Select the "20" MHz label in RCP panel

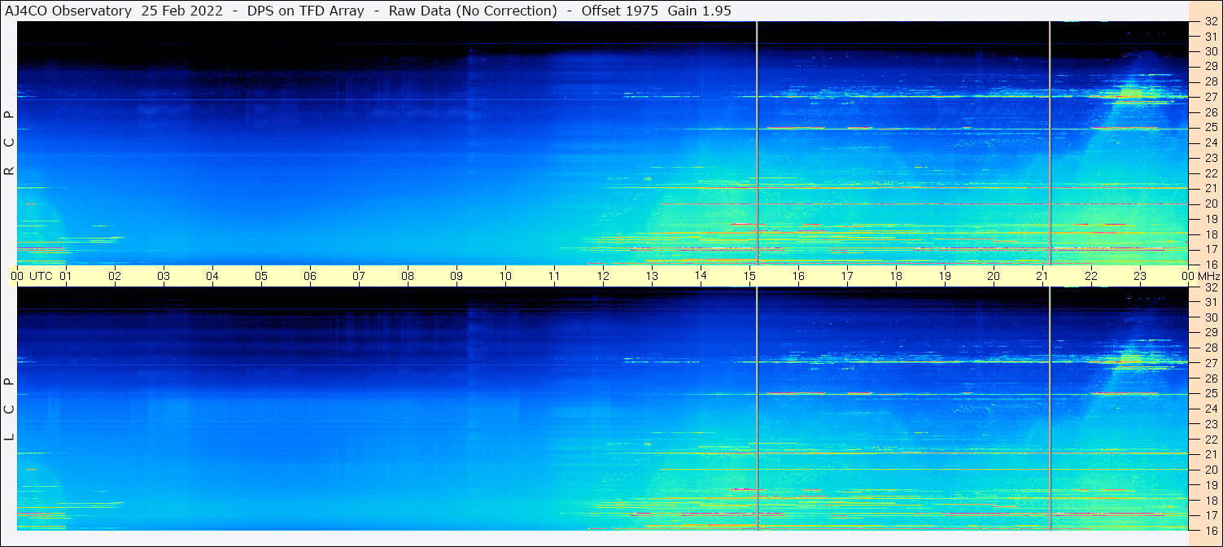pos(1211,204)
